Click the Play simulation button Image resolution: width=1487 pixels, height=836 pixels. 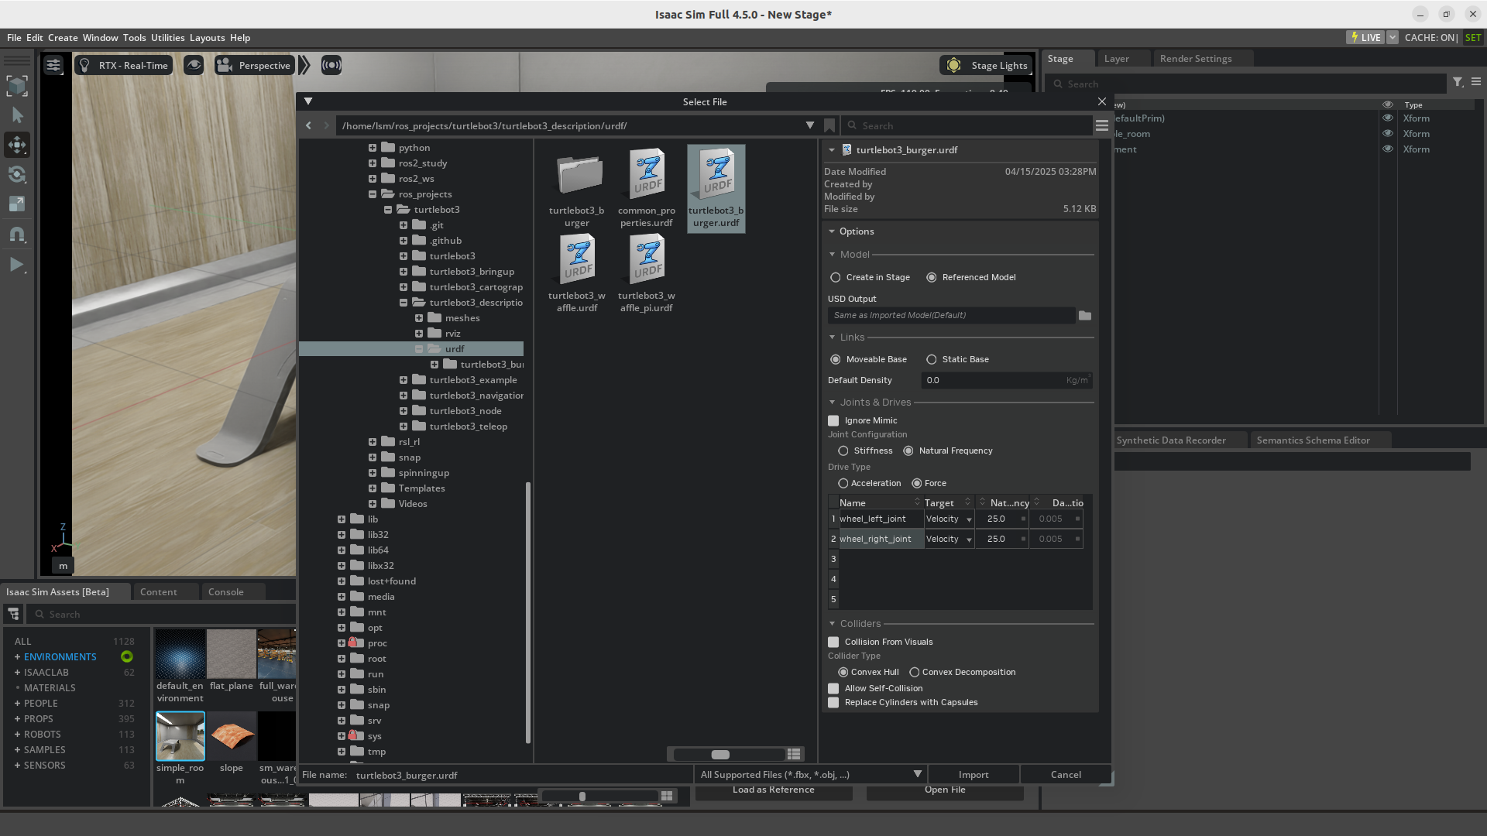(16, 265)
